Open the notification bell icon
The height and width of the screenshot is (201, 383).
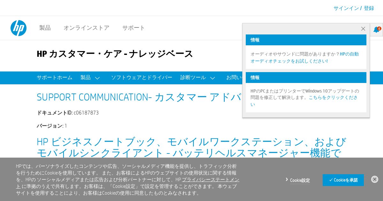tap(377, 30)
